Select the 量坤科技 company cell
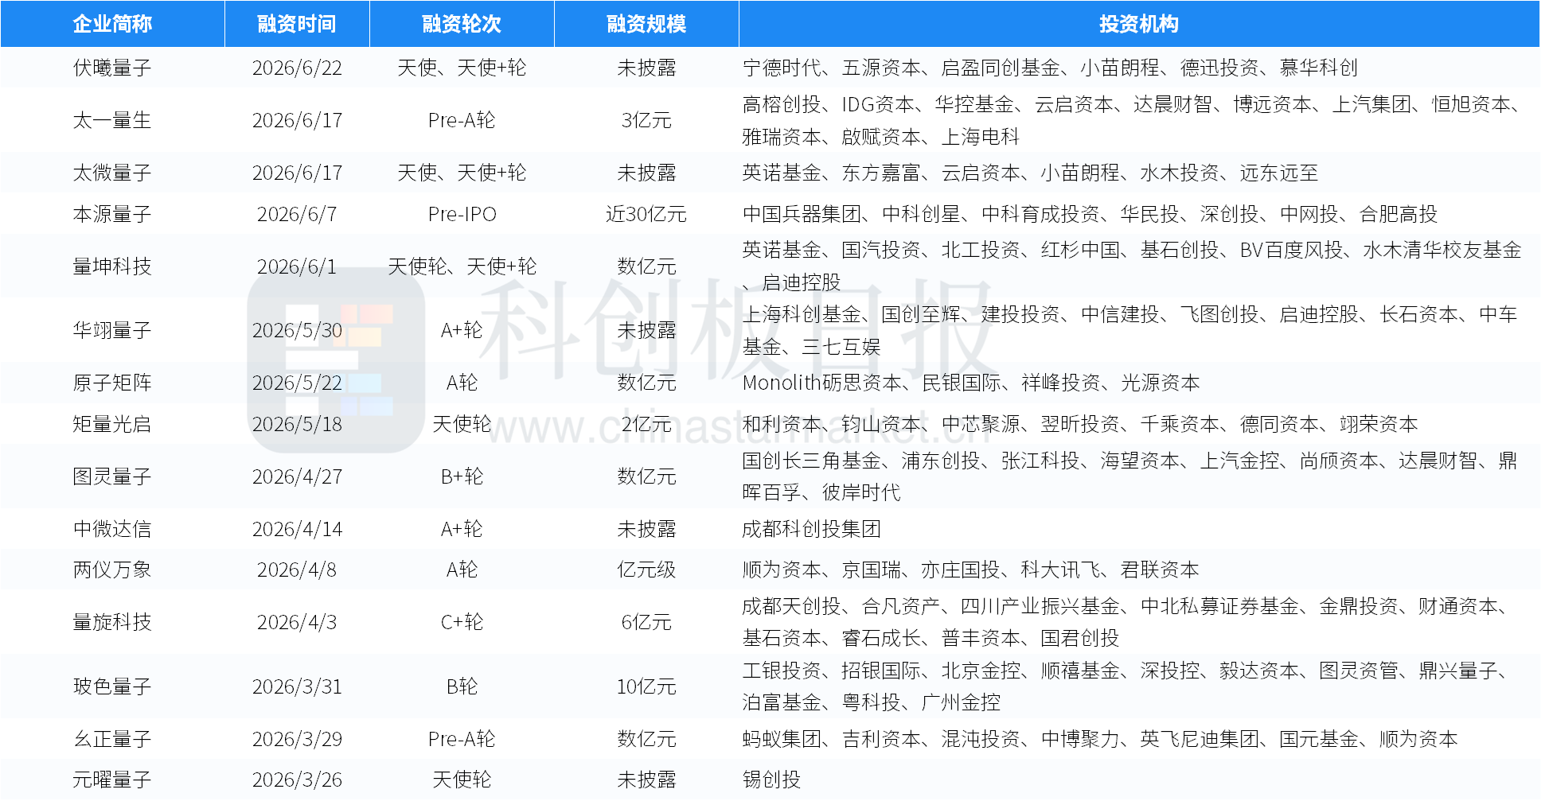1541x801 pixels. (112, 266)
